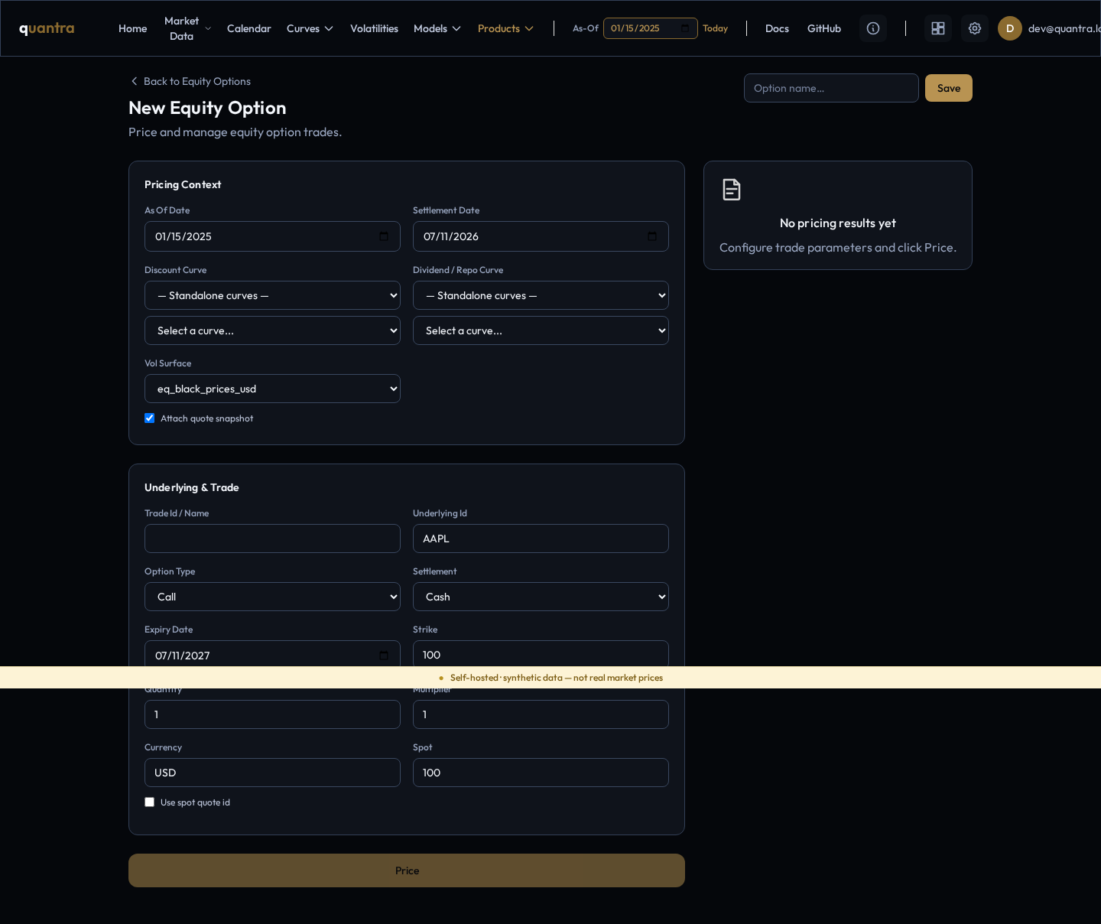Screen dimensions: 1101x924
Task: Open the info circle icon
Action: click(x=873, y=28)
